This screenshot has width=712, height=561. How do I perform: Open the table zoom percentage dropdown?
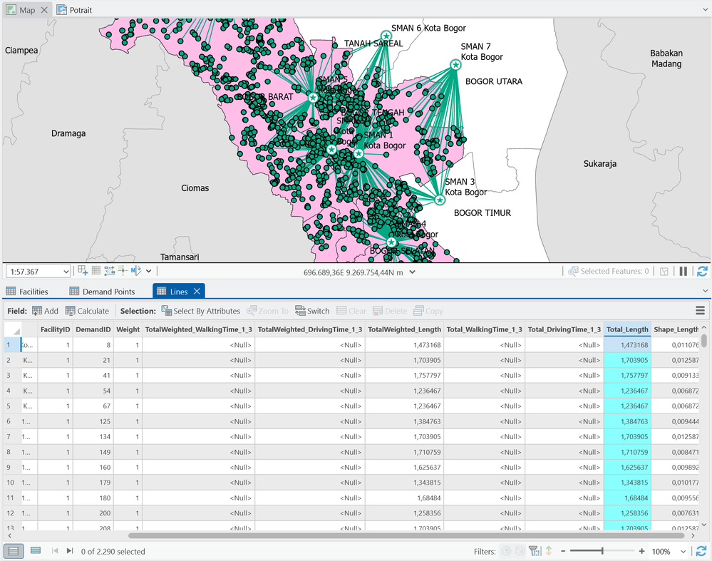click(683, 551)
